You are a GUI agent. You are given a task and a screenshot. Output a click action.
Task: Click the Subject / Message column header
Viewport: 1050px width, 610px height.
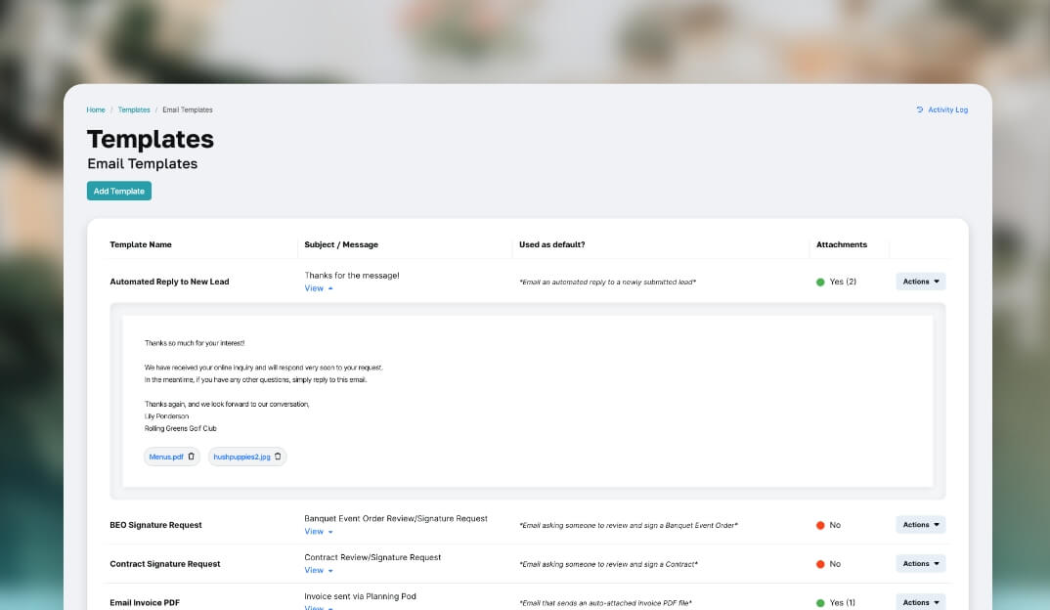pos(341,245)
